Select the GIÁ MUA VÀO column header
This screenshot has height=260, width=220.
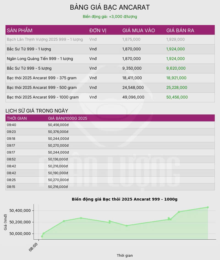point(139,30)
